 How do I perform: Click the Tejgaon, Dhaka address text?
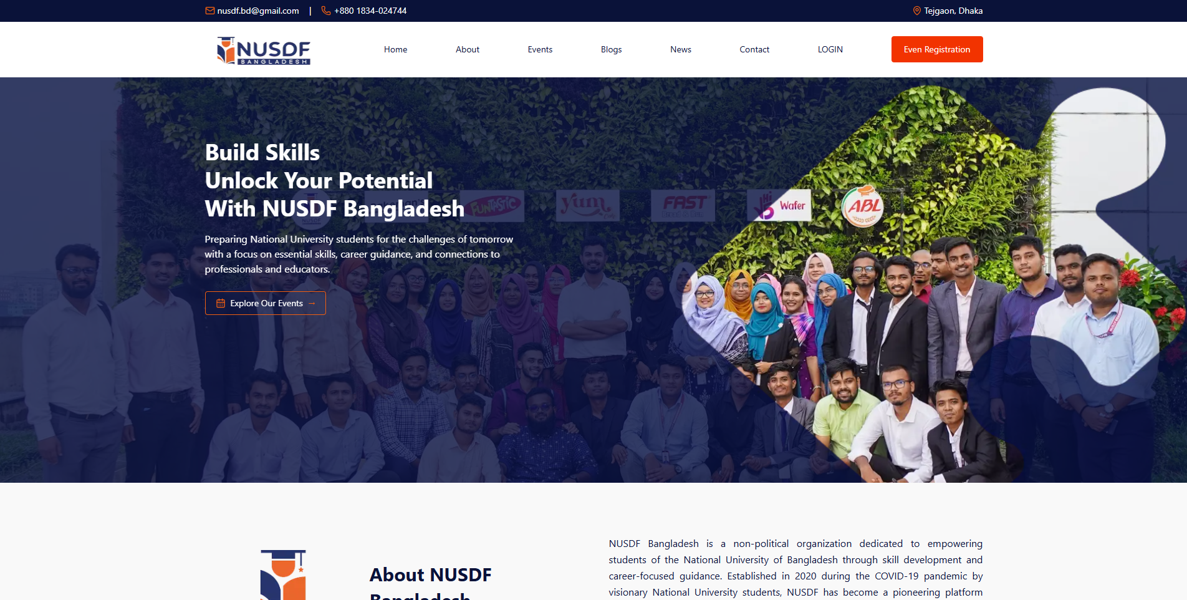pos(953,11)
